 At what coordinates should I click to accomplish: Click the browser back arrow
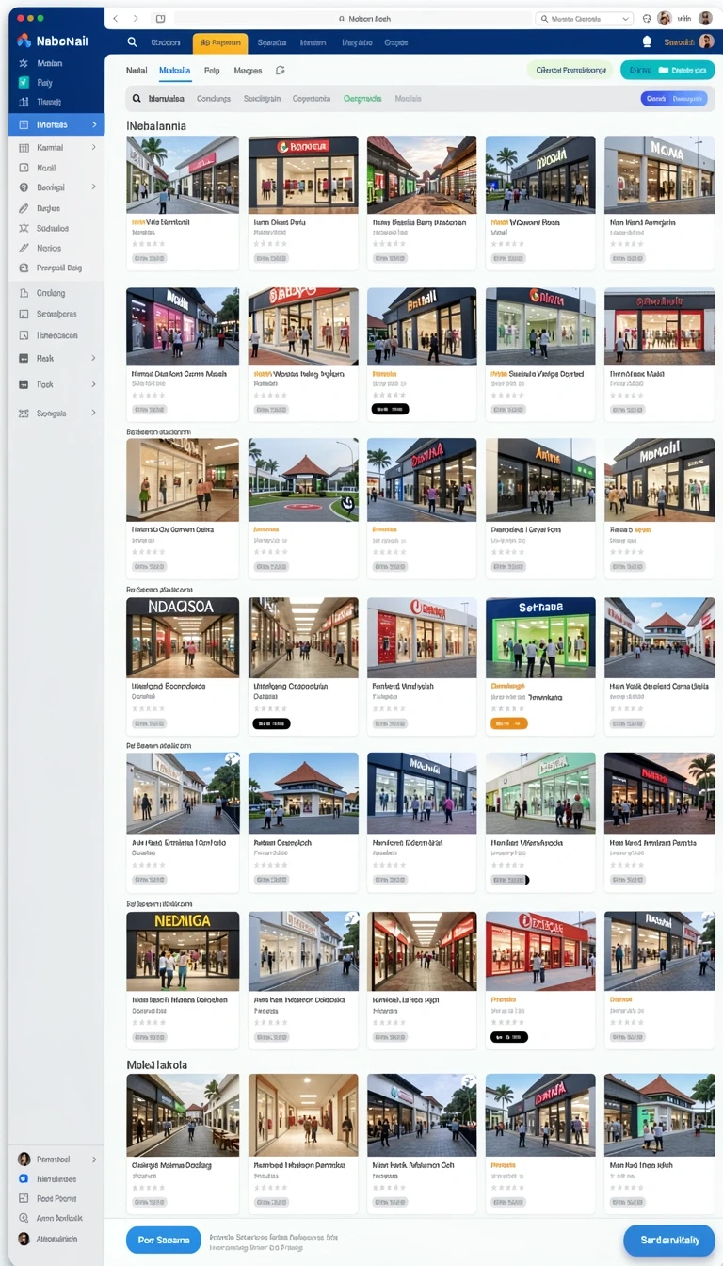click(116, 18)
